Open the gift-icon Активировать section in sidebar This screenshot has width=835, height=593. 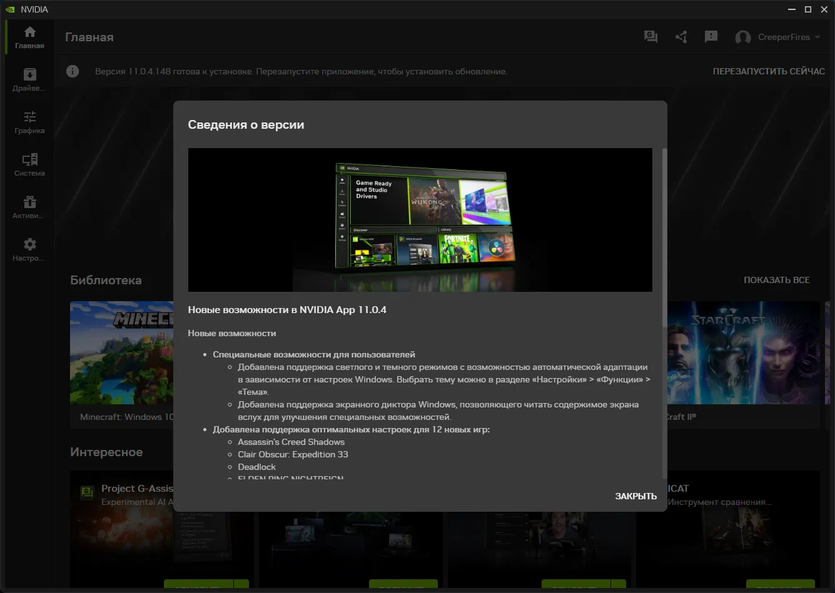pos(29,207)
